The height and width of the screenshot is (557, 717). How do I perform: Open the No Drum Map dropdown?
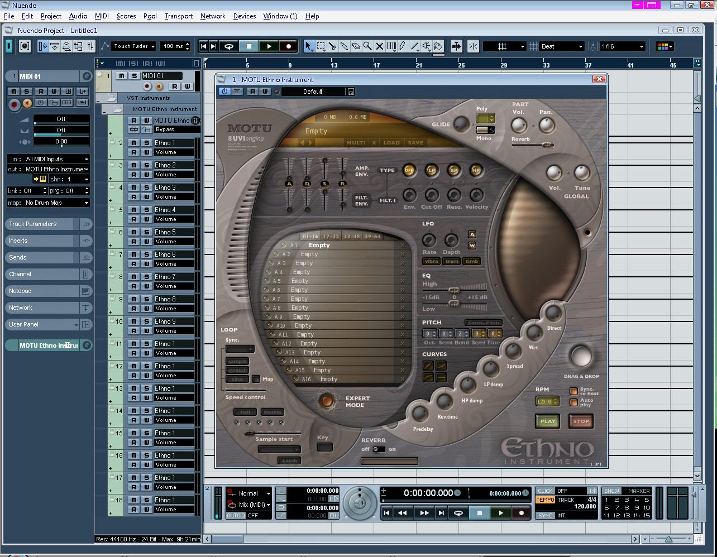click(56, 203)
